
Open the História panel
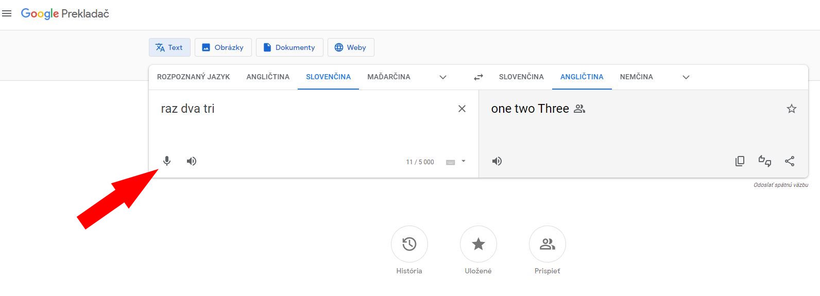pos(409,244)
